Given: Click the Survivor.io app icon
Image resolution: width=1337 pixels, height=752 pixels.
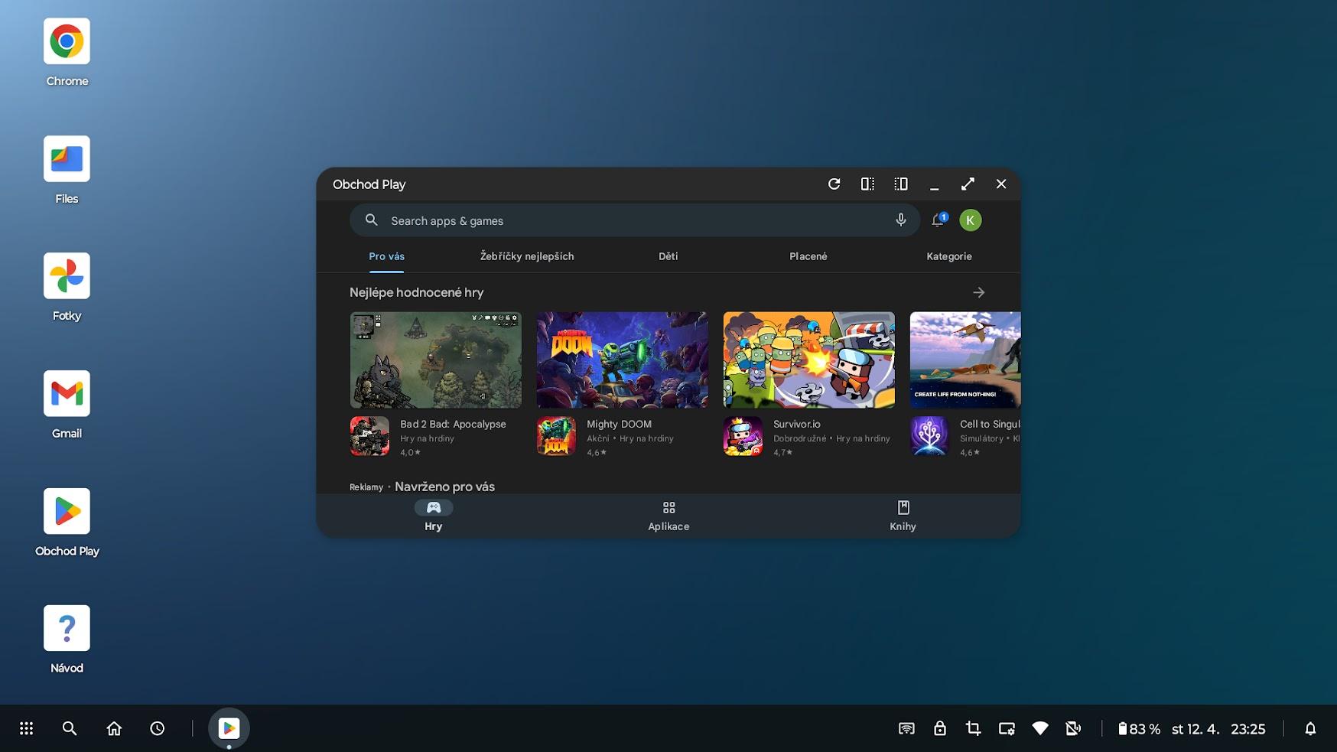Looking at the screenshot, I should point(743,436).
